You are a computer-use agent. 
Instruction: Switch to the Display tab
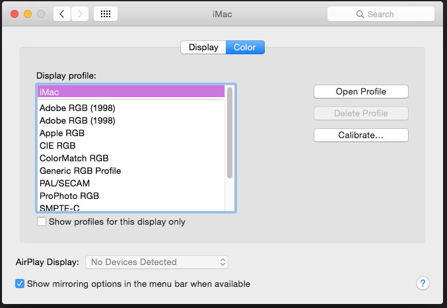click(203, 48)
